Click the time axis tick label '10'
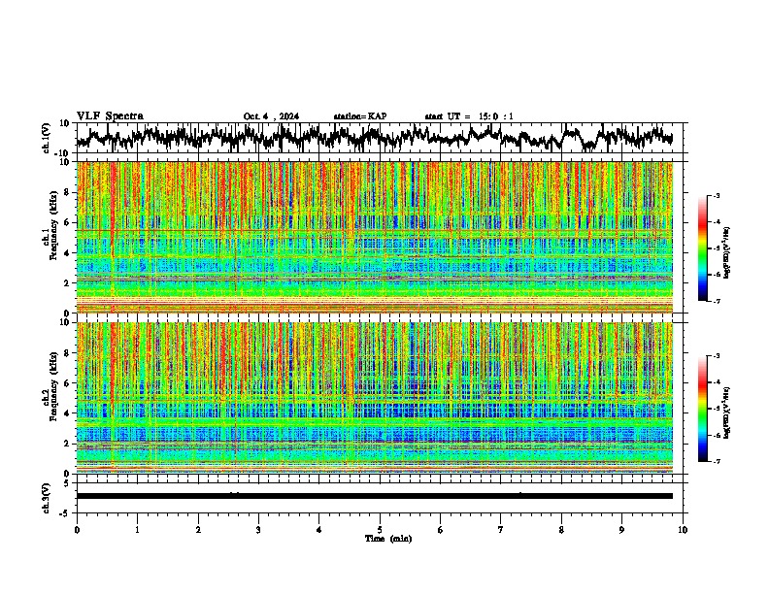This screenshot has height=594, width=769. [683, 530]
